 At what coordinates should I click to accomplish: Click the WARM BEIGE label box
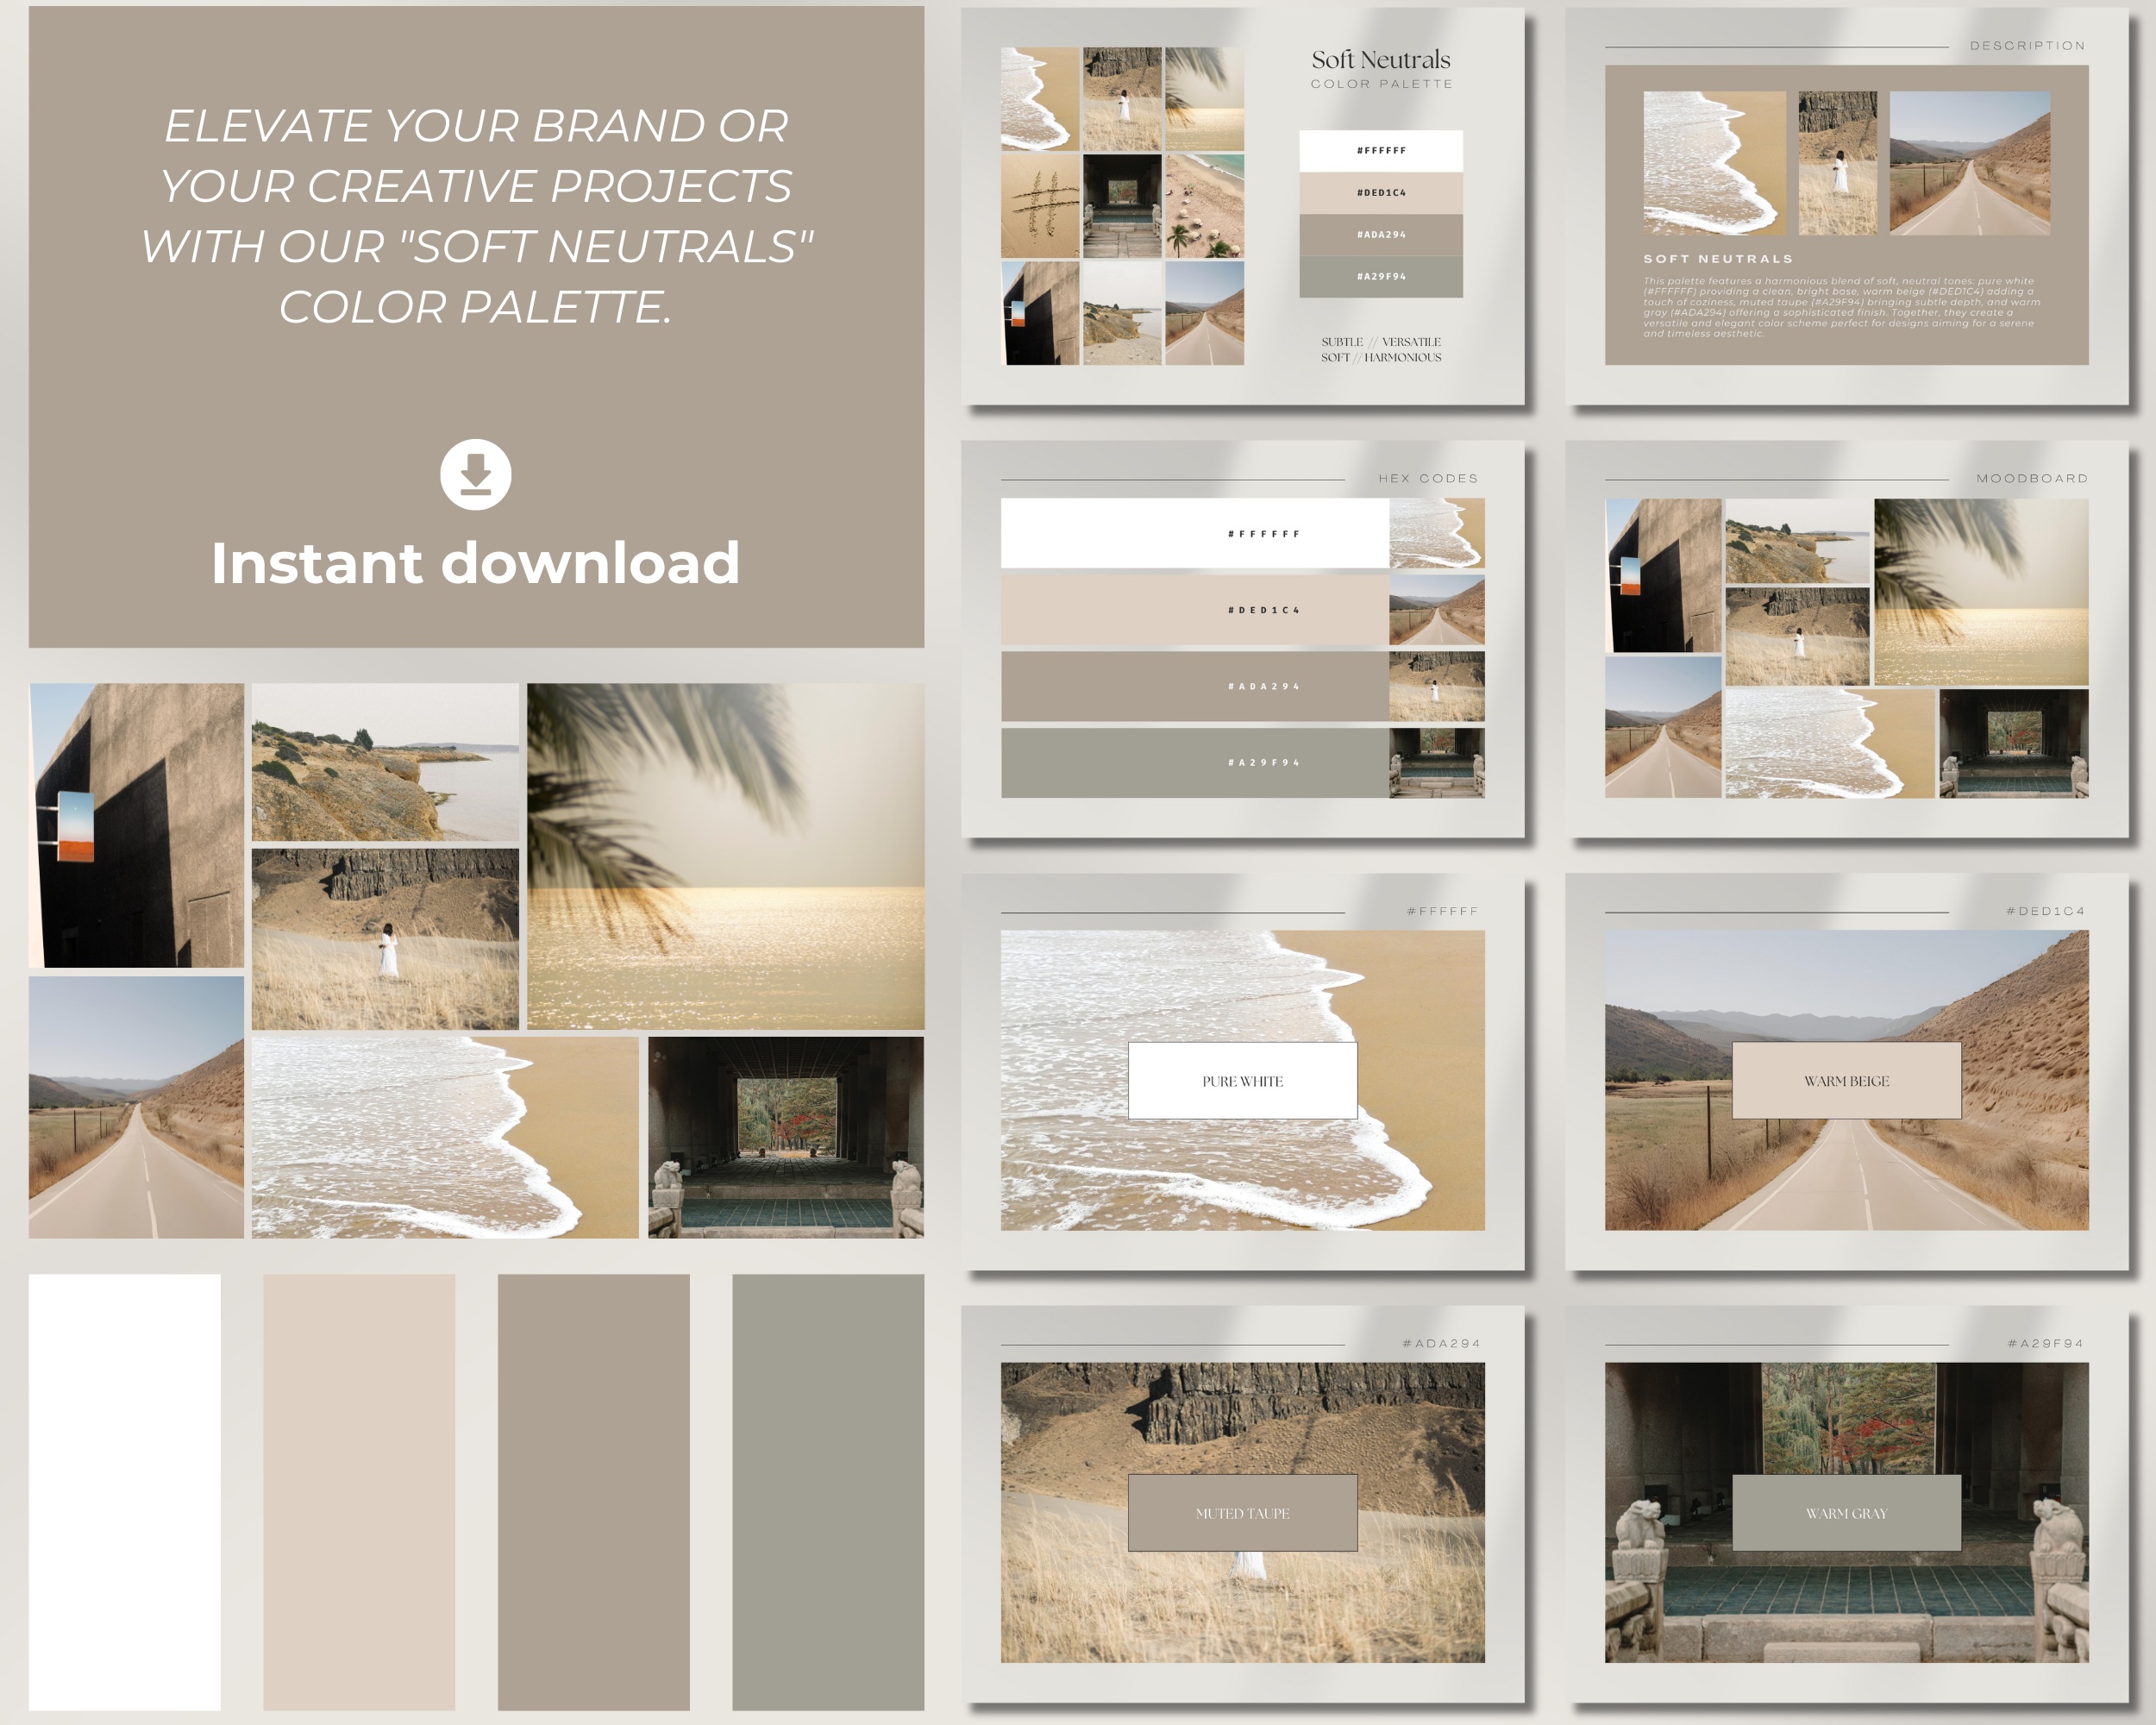pyautogui.click(x=1846, y=1081)
